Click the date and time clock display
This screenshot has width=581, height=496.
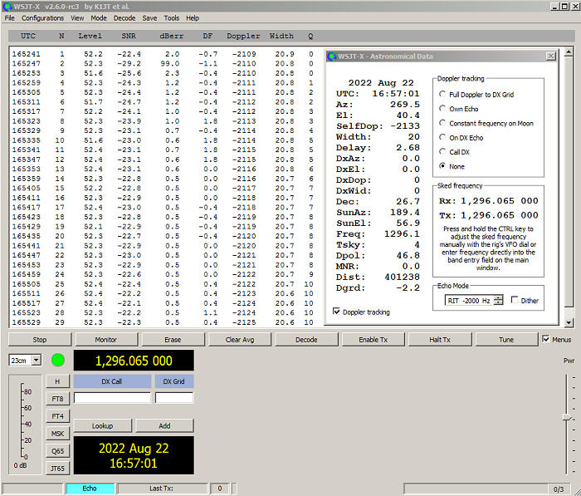[134, 455]
